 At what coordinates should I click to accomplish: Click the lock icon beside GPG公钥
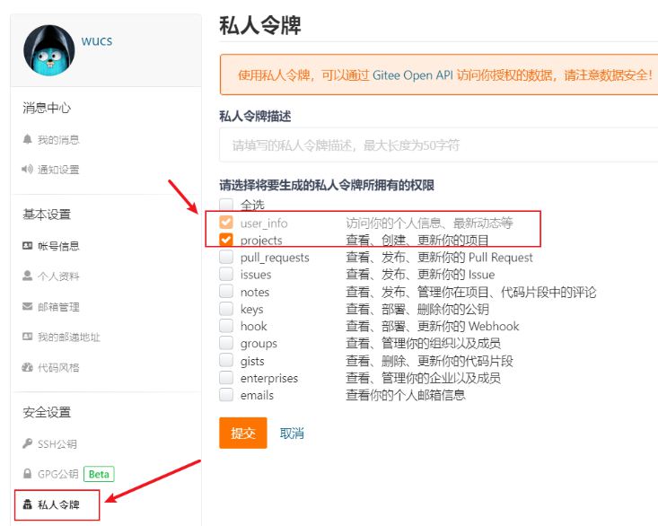tap(27, 474)
